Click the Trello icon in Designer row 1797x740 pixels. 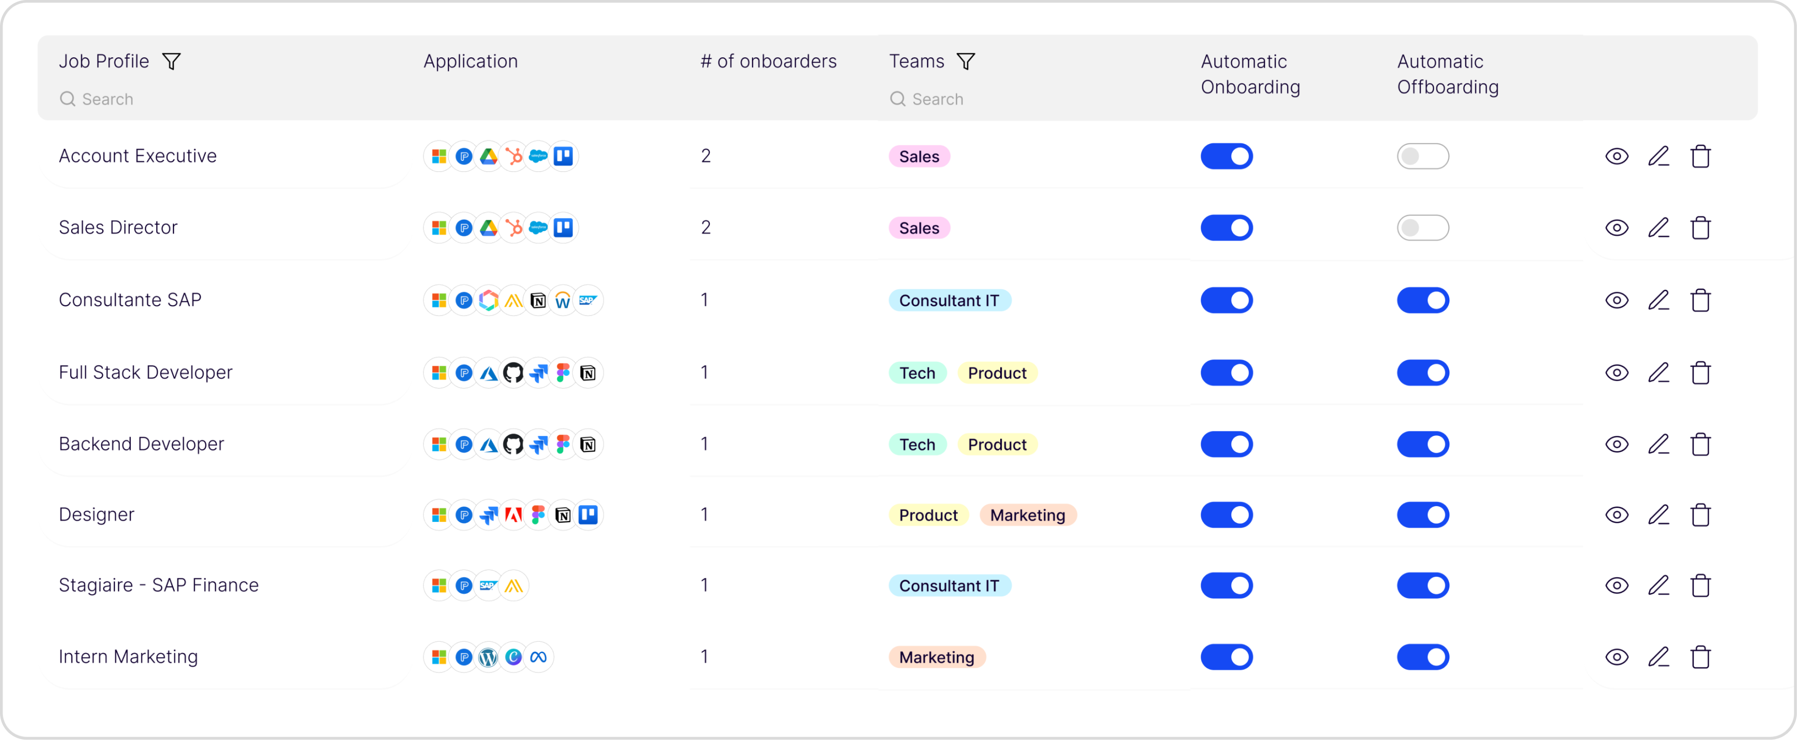tap(589, 515)
